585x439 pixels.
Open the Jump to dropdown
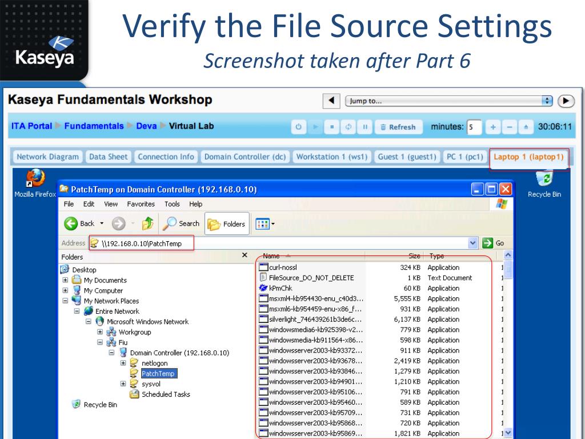click(449, 101)
